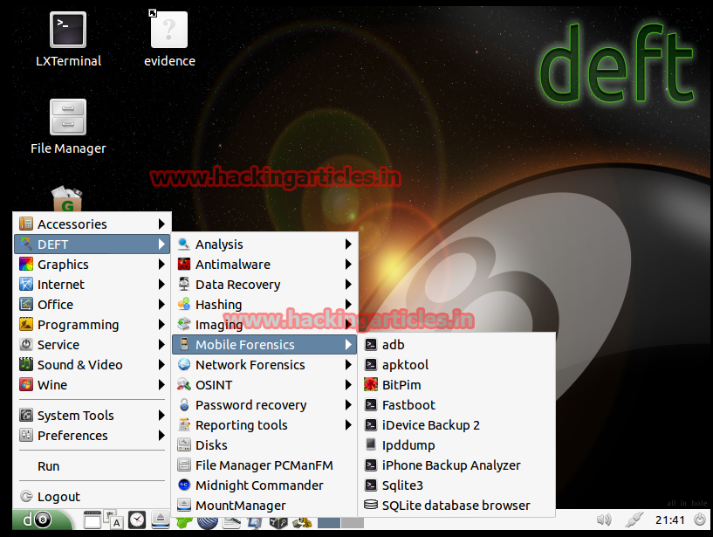
Task: Open the Internet menu category
Action: (93, 285)
